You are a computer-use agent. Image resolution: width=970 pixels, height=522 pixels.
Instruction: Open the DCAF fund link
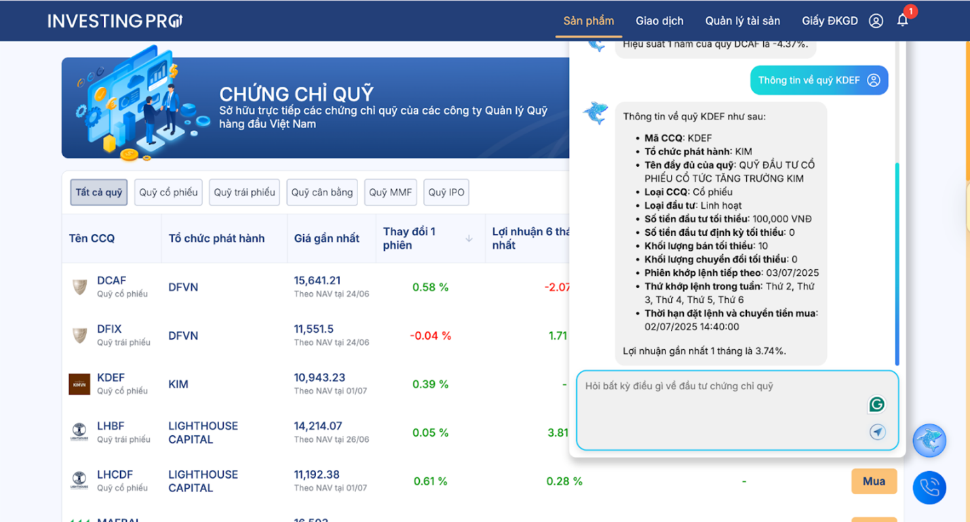(111, 281)
